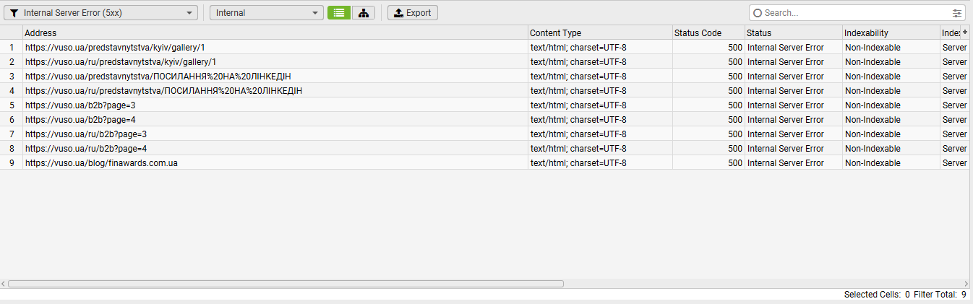Open the Internal Server Error filter dropdown
973x304 pixels.
(101, 13)
